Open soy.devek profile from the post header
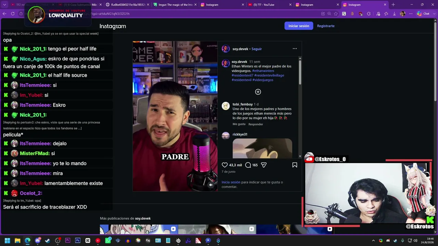 point(240,49)
